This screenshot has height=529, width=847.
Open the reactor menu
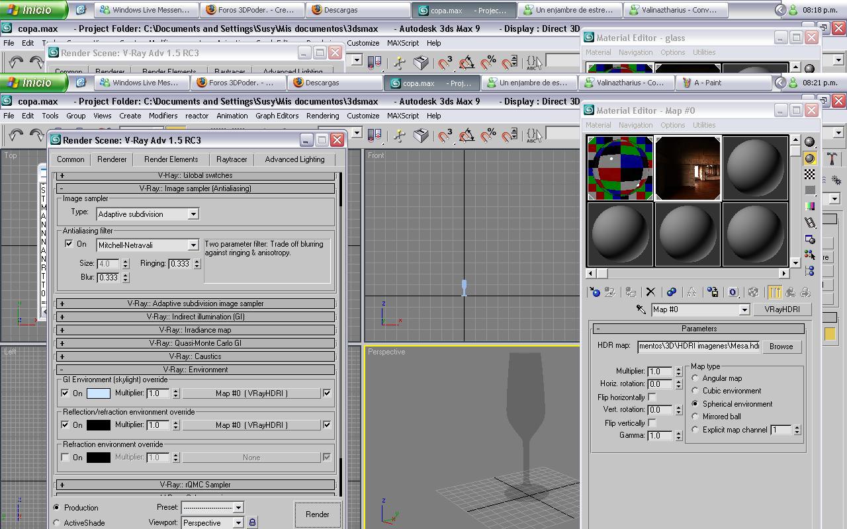coord(197,116)
